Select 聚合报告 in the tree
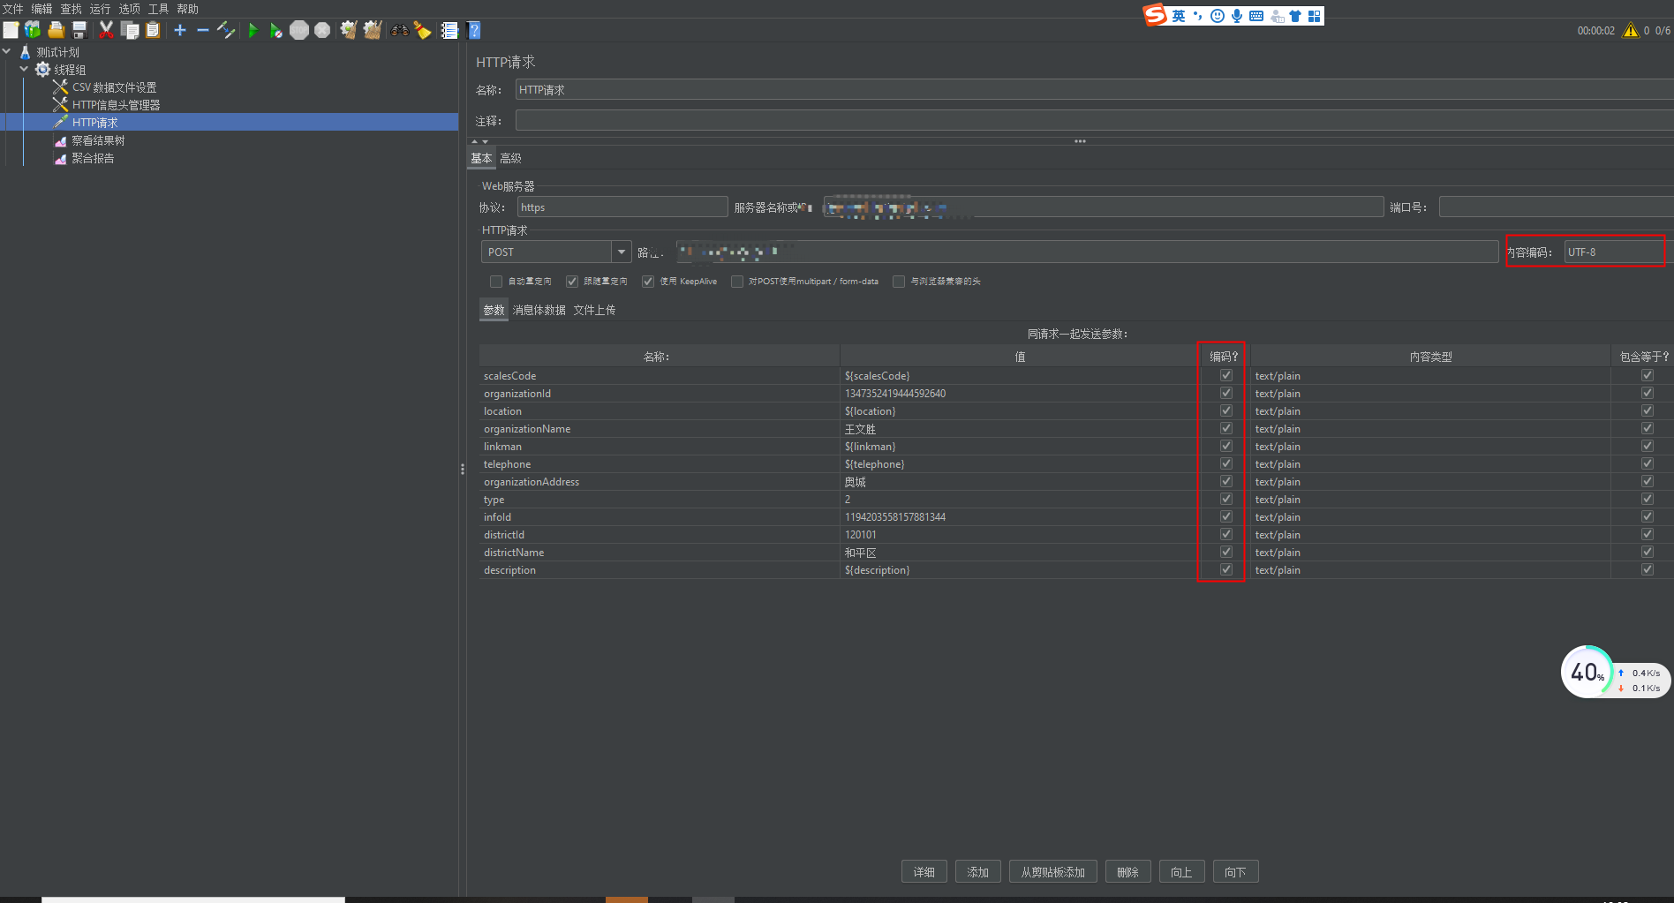The image size is (1674, 903). click(x=93, y=158)
